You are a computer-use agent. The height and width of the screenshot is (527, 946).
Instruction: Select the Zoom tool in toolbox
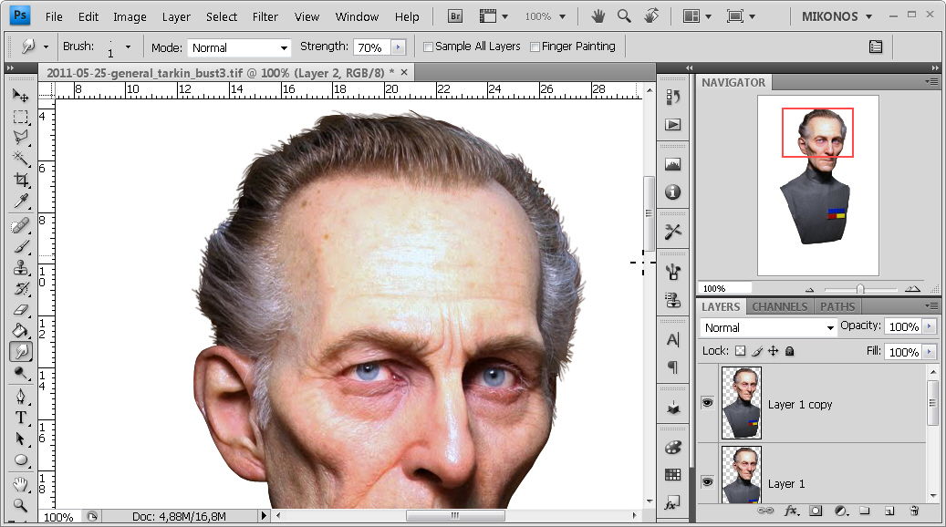(x=20, y=504)
